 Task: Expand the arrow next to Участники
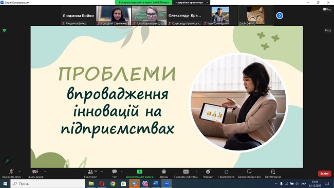click(102, 172)
